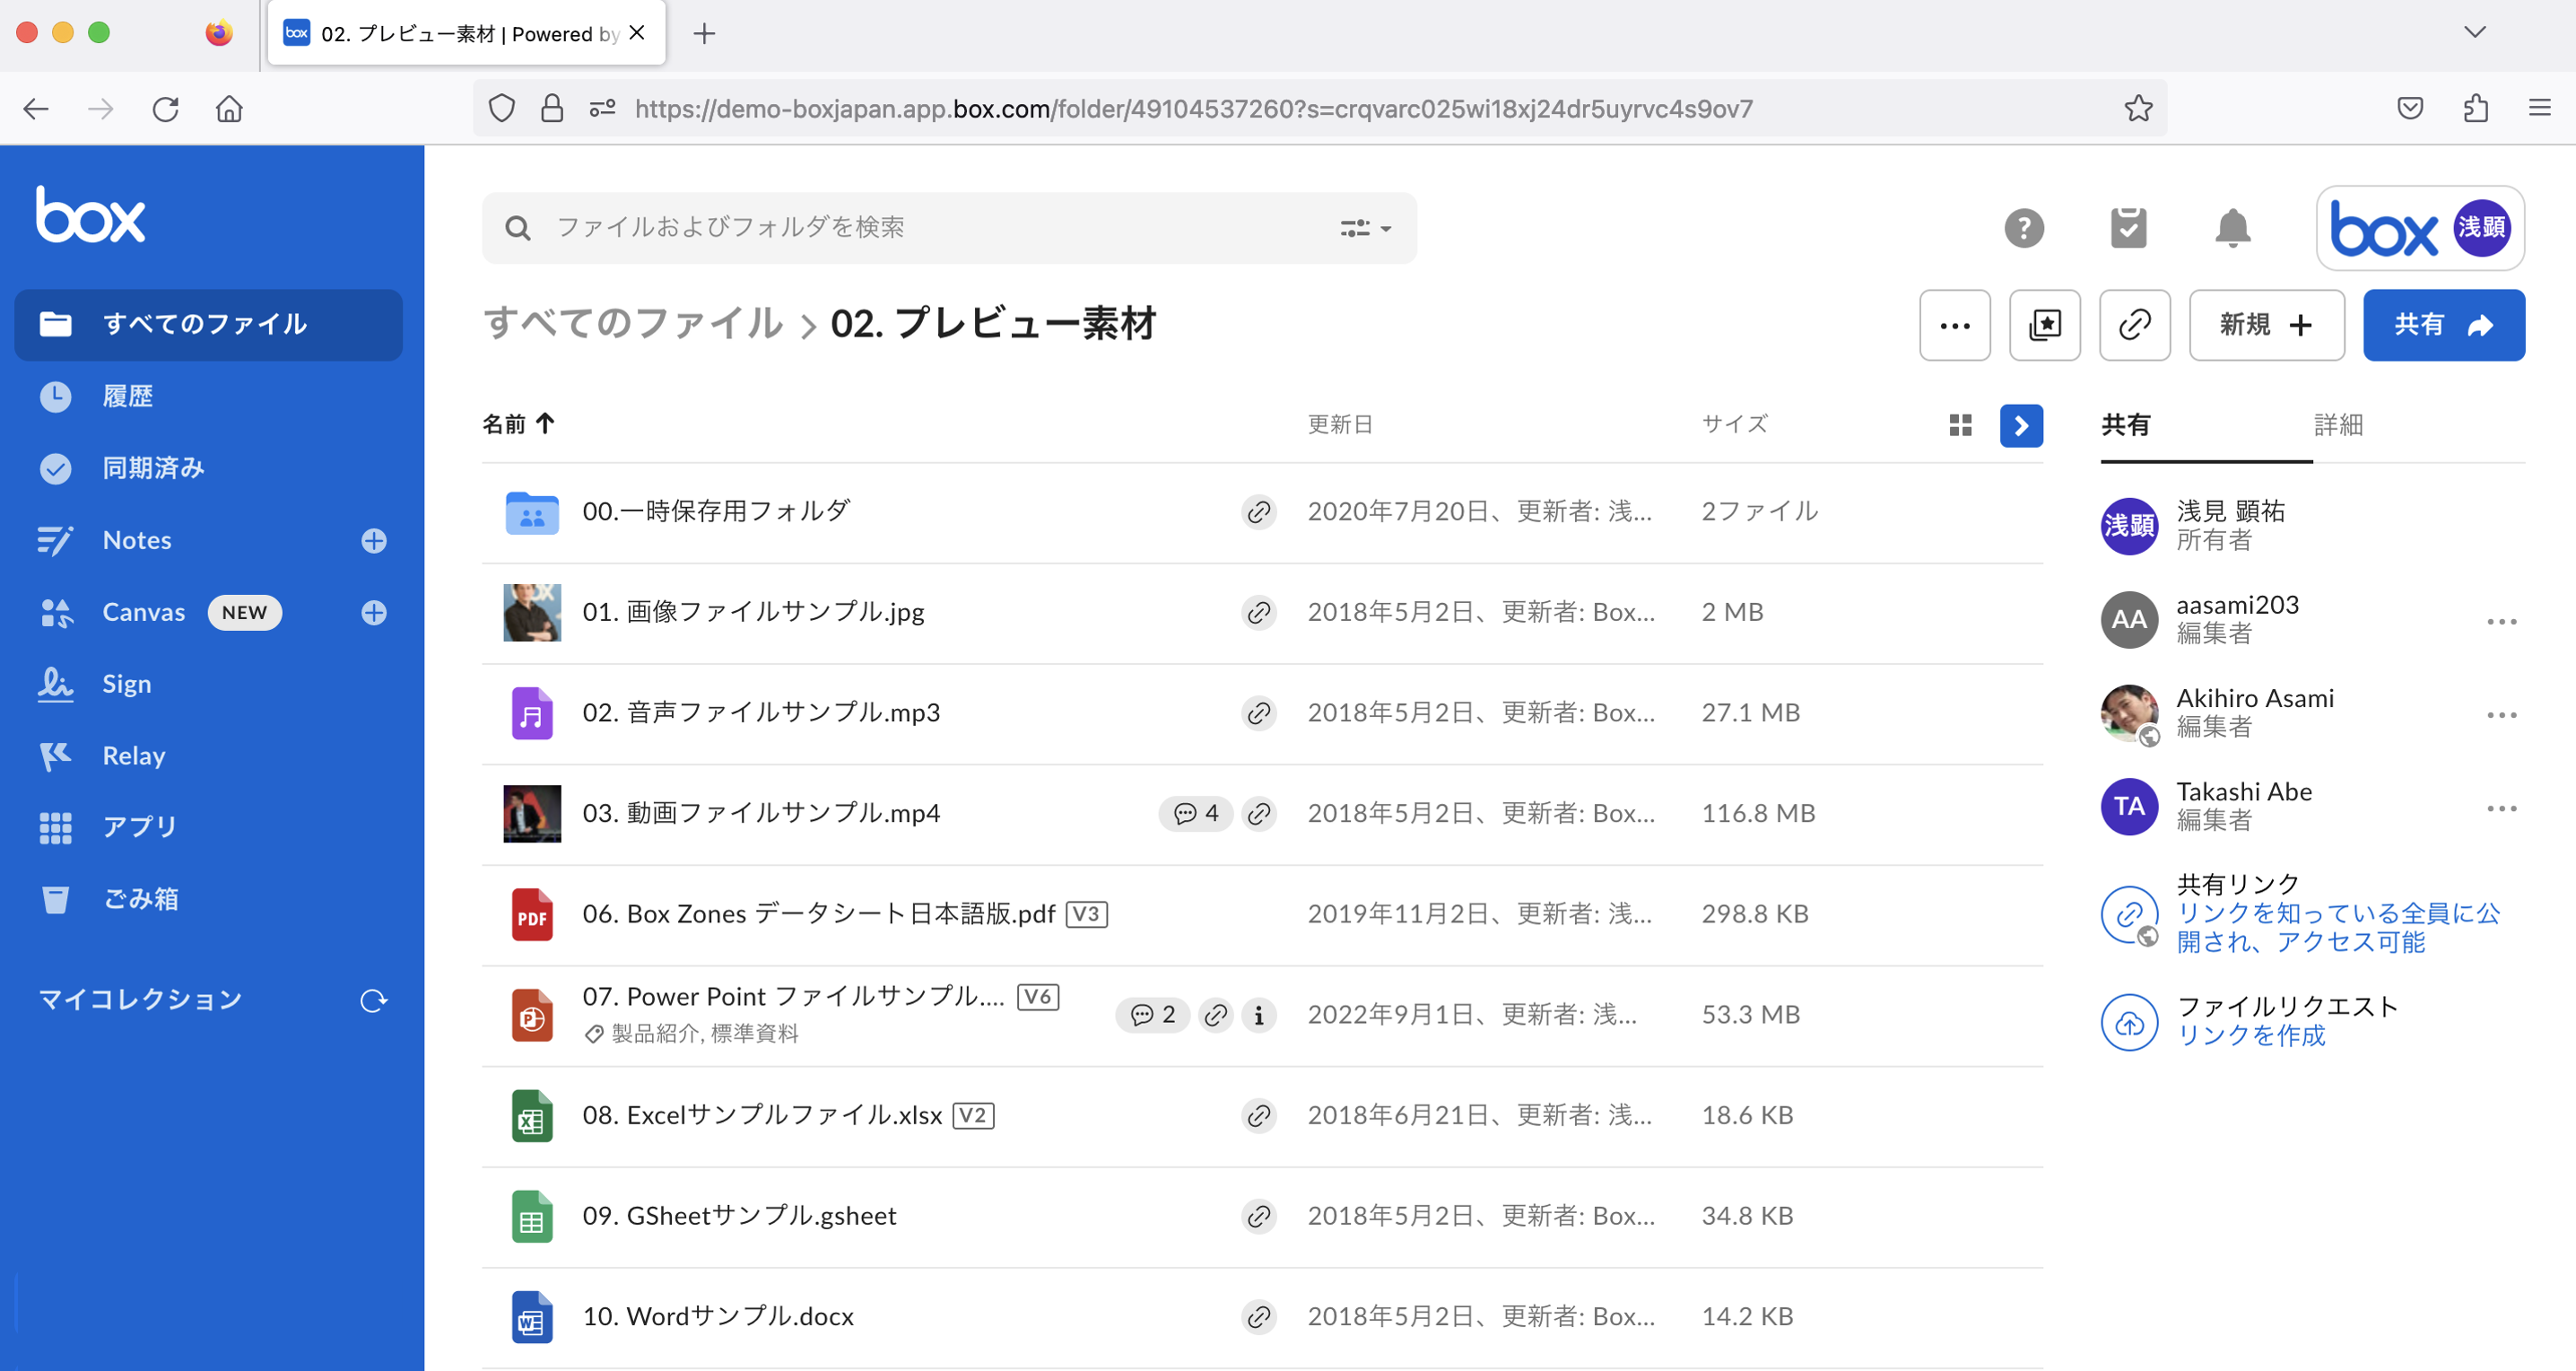Open the 03. 動画ファイルサンプル.mp4 thumbnail
The image size is (2576, 1371).
point(532,813)
